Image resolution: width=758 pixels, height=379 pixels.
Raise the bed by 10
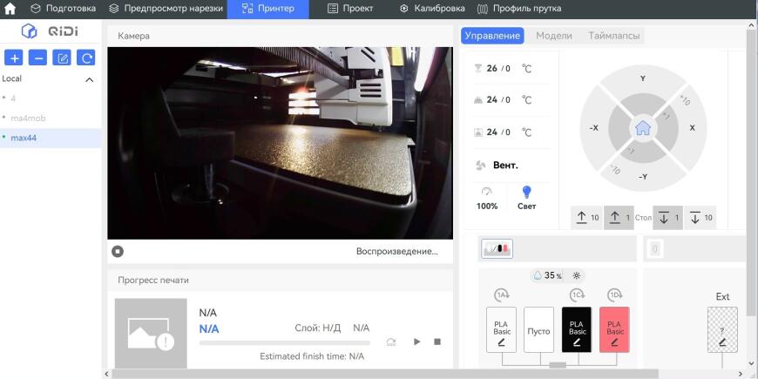[587, 218]
